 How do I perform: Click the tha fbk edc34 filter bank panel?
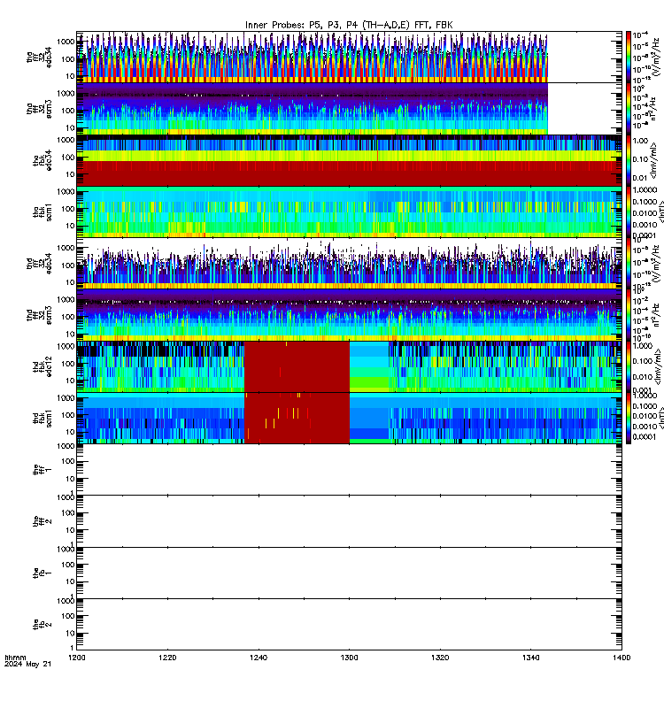coord(349,160)
